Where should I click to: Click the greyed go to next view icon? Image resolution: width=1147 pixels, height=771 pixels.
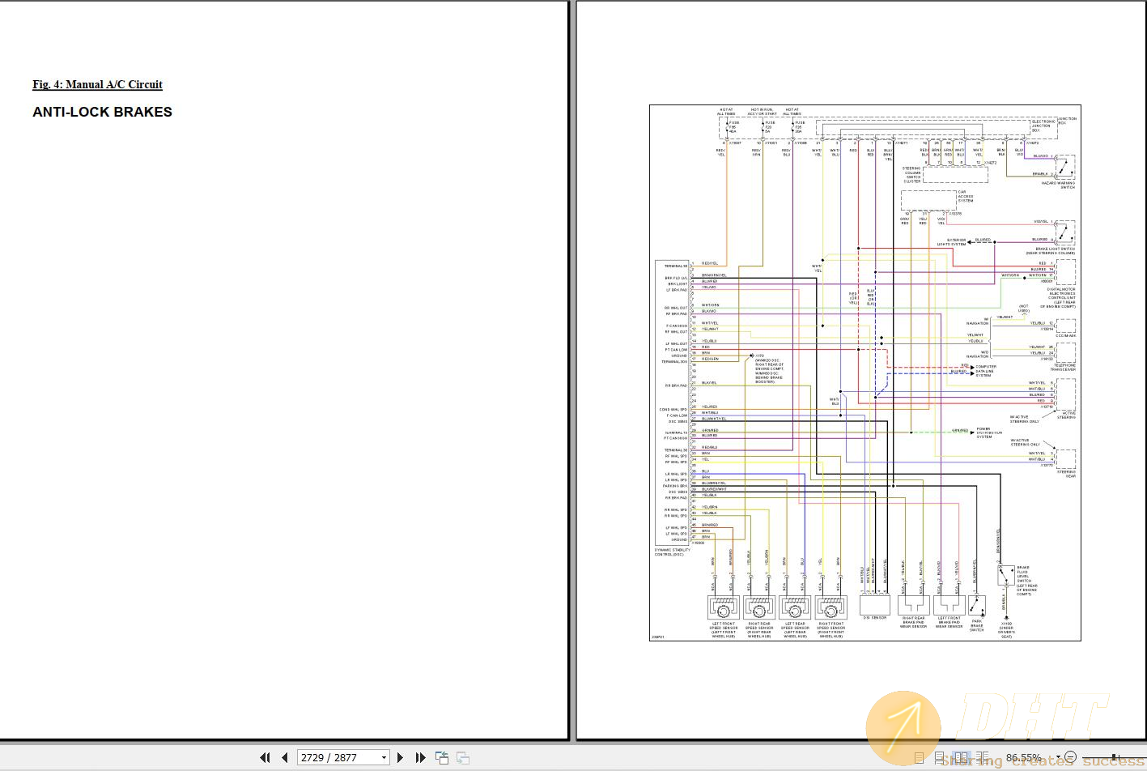tap(463, 758)
